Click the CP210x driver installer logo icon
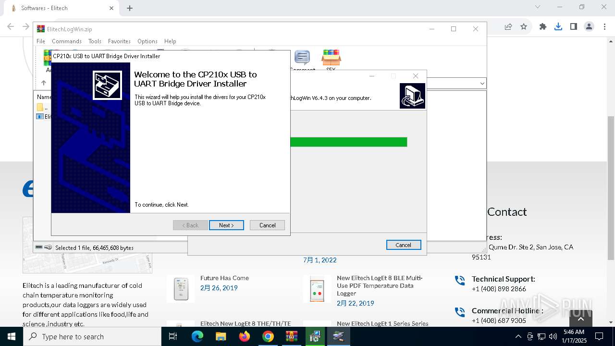This screenshot has height=346, width=615. pyautogui.click(x=107, y=85)
